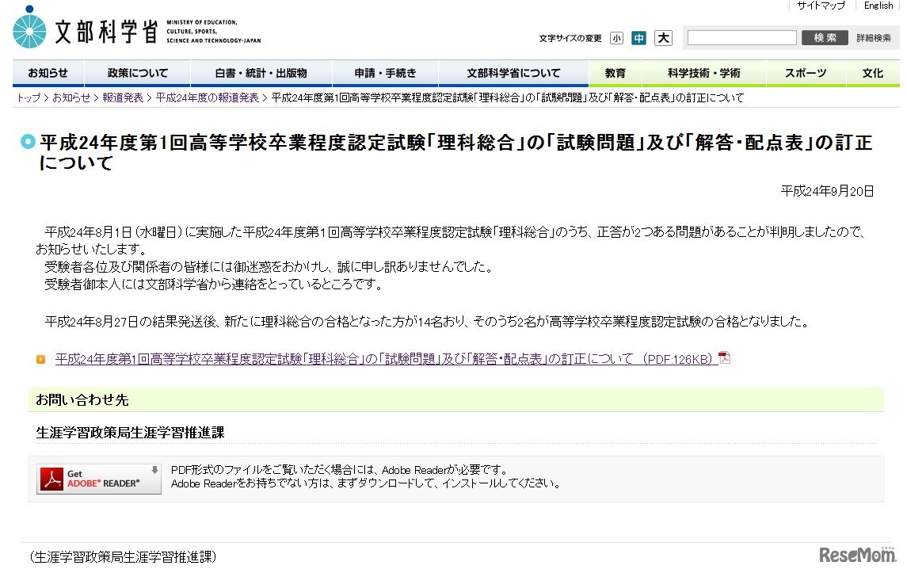This screenshot has width=907, height=573.
Task: Click the Get Adobe Reader badge
Action: click(97, 478)
